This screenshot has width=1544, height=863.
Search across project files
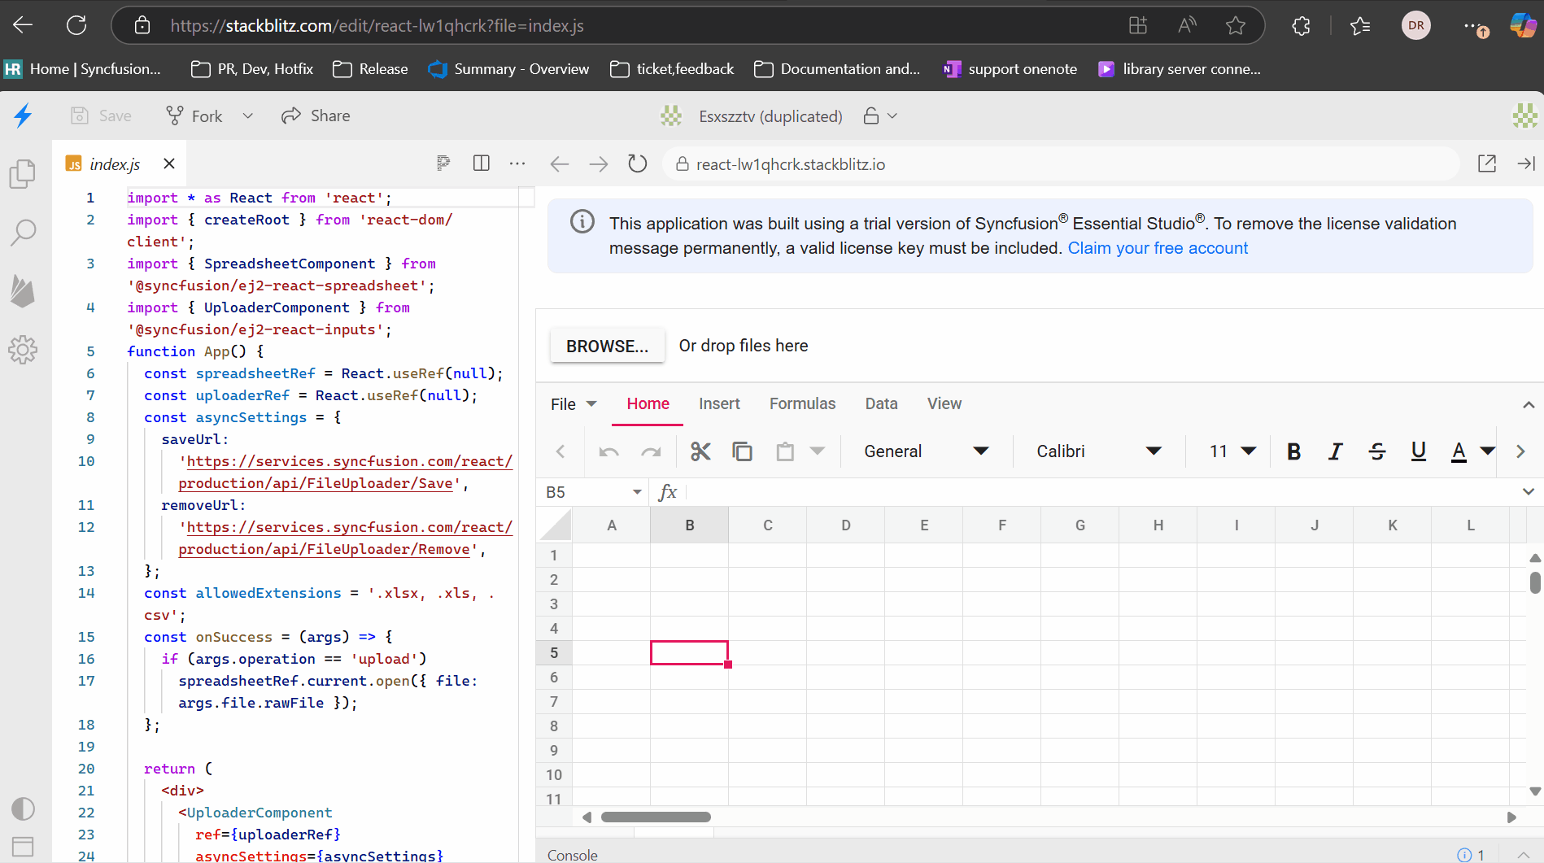click(22, 232)
